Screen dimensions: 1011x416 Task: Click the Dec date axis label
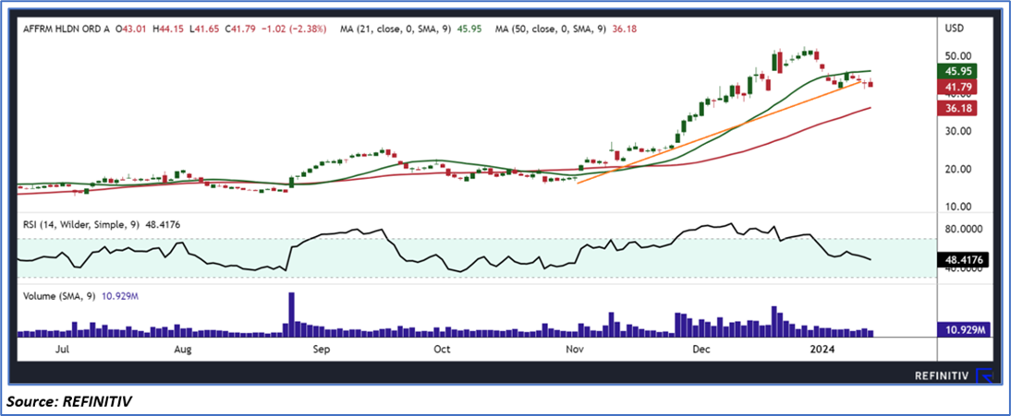(x=700, y=350)
